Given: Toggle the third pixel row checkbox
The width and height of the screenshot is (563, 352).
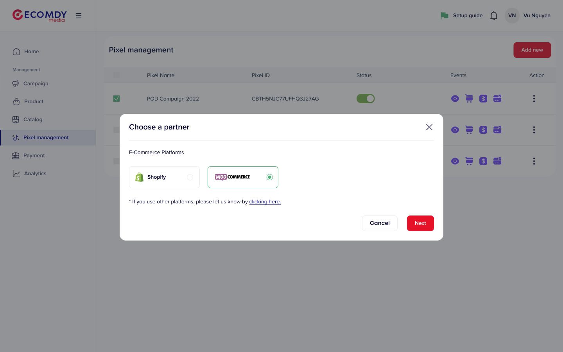Looking at the screenshot, I should point(117,161).
